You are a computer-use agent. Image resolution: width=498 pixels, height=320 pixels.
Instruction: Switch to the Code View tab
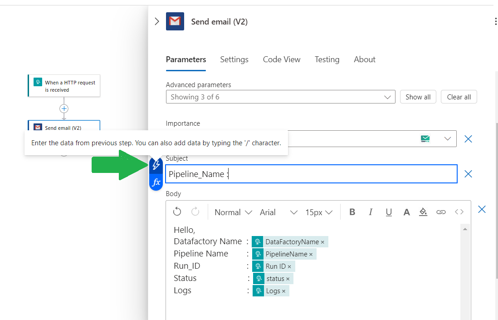[282, 59]
